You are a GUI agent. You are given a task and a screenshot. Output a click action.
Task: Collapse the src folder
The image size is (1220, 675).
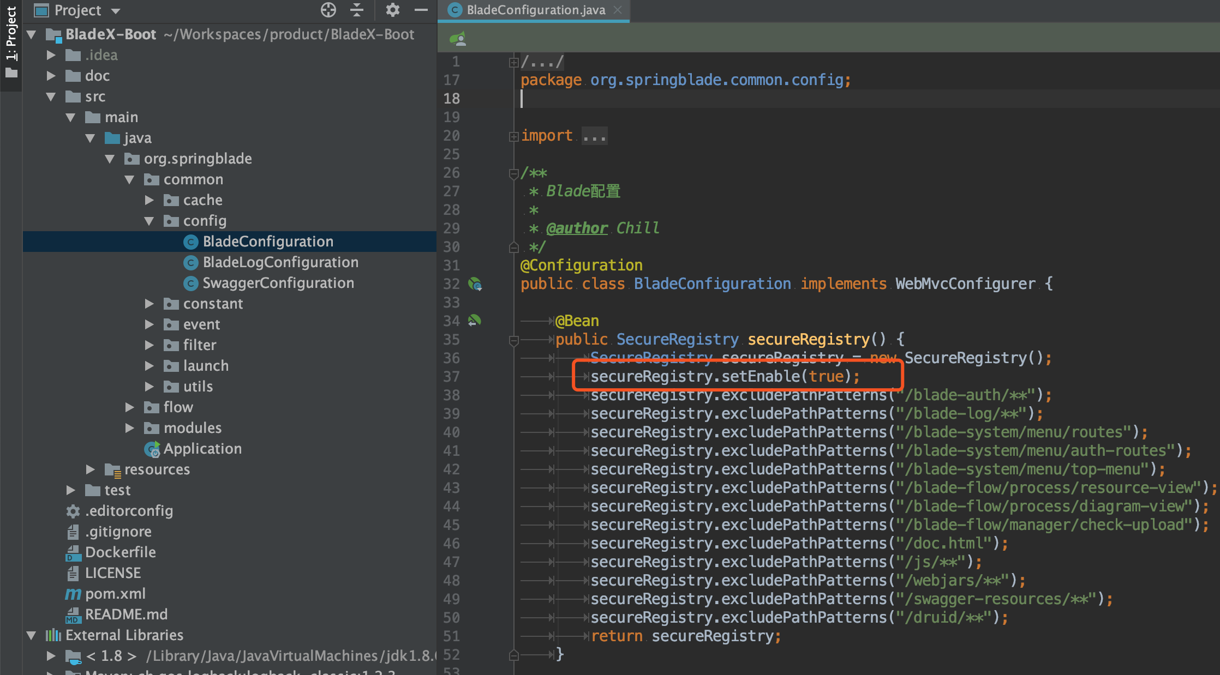pyautogui.click(x=51, y=97)
